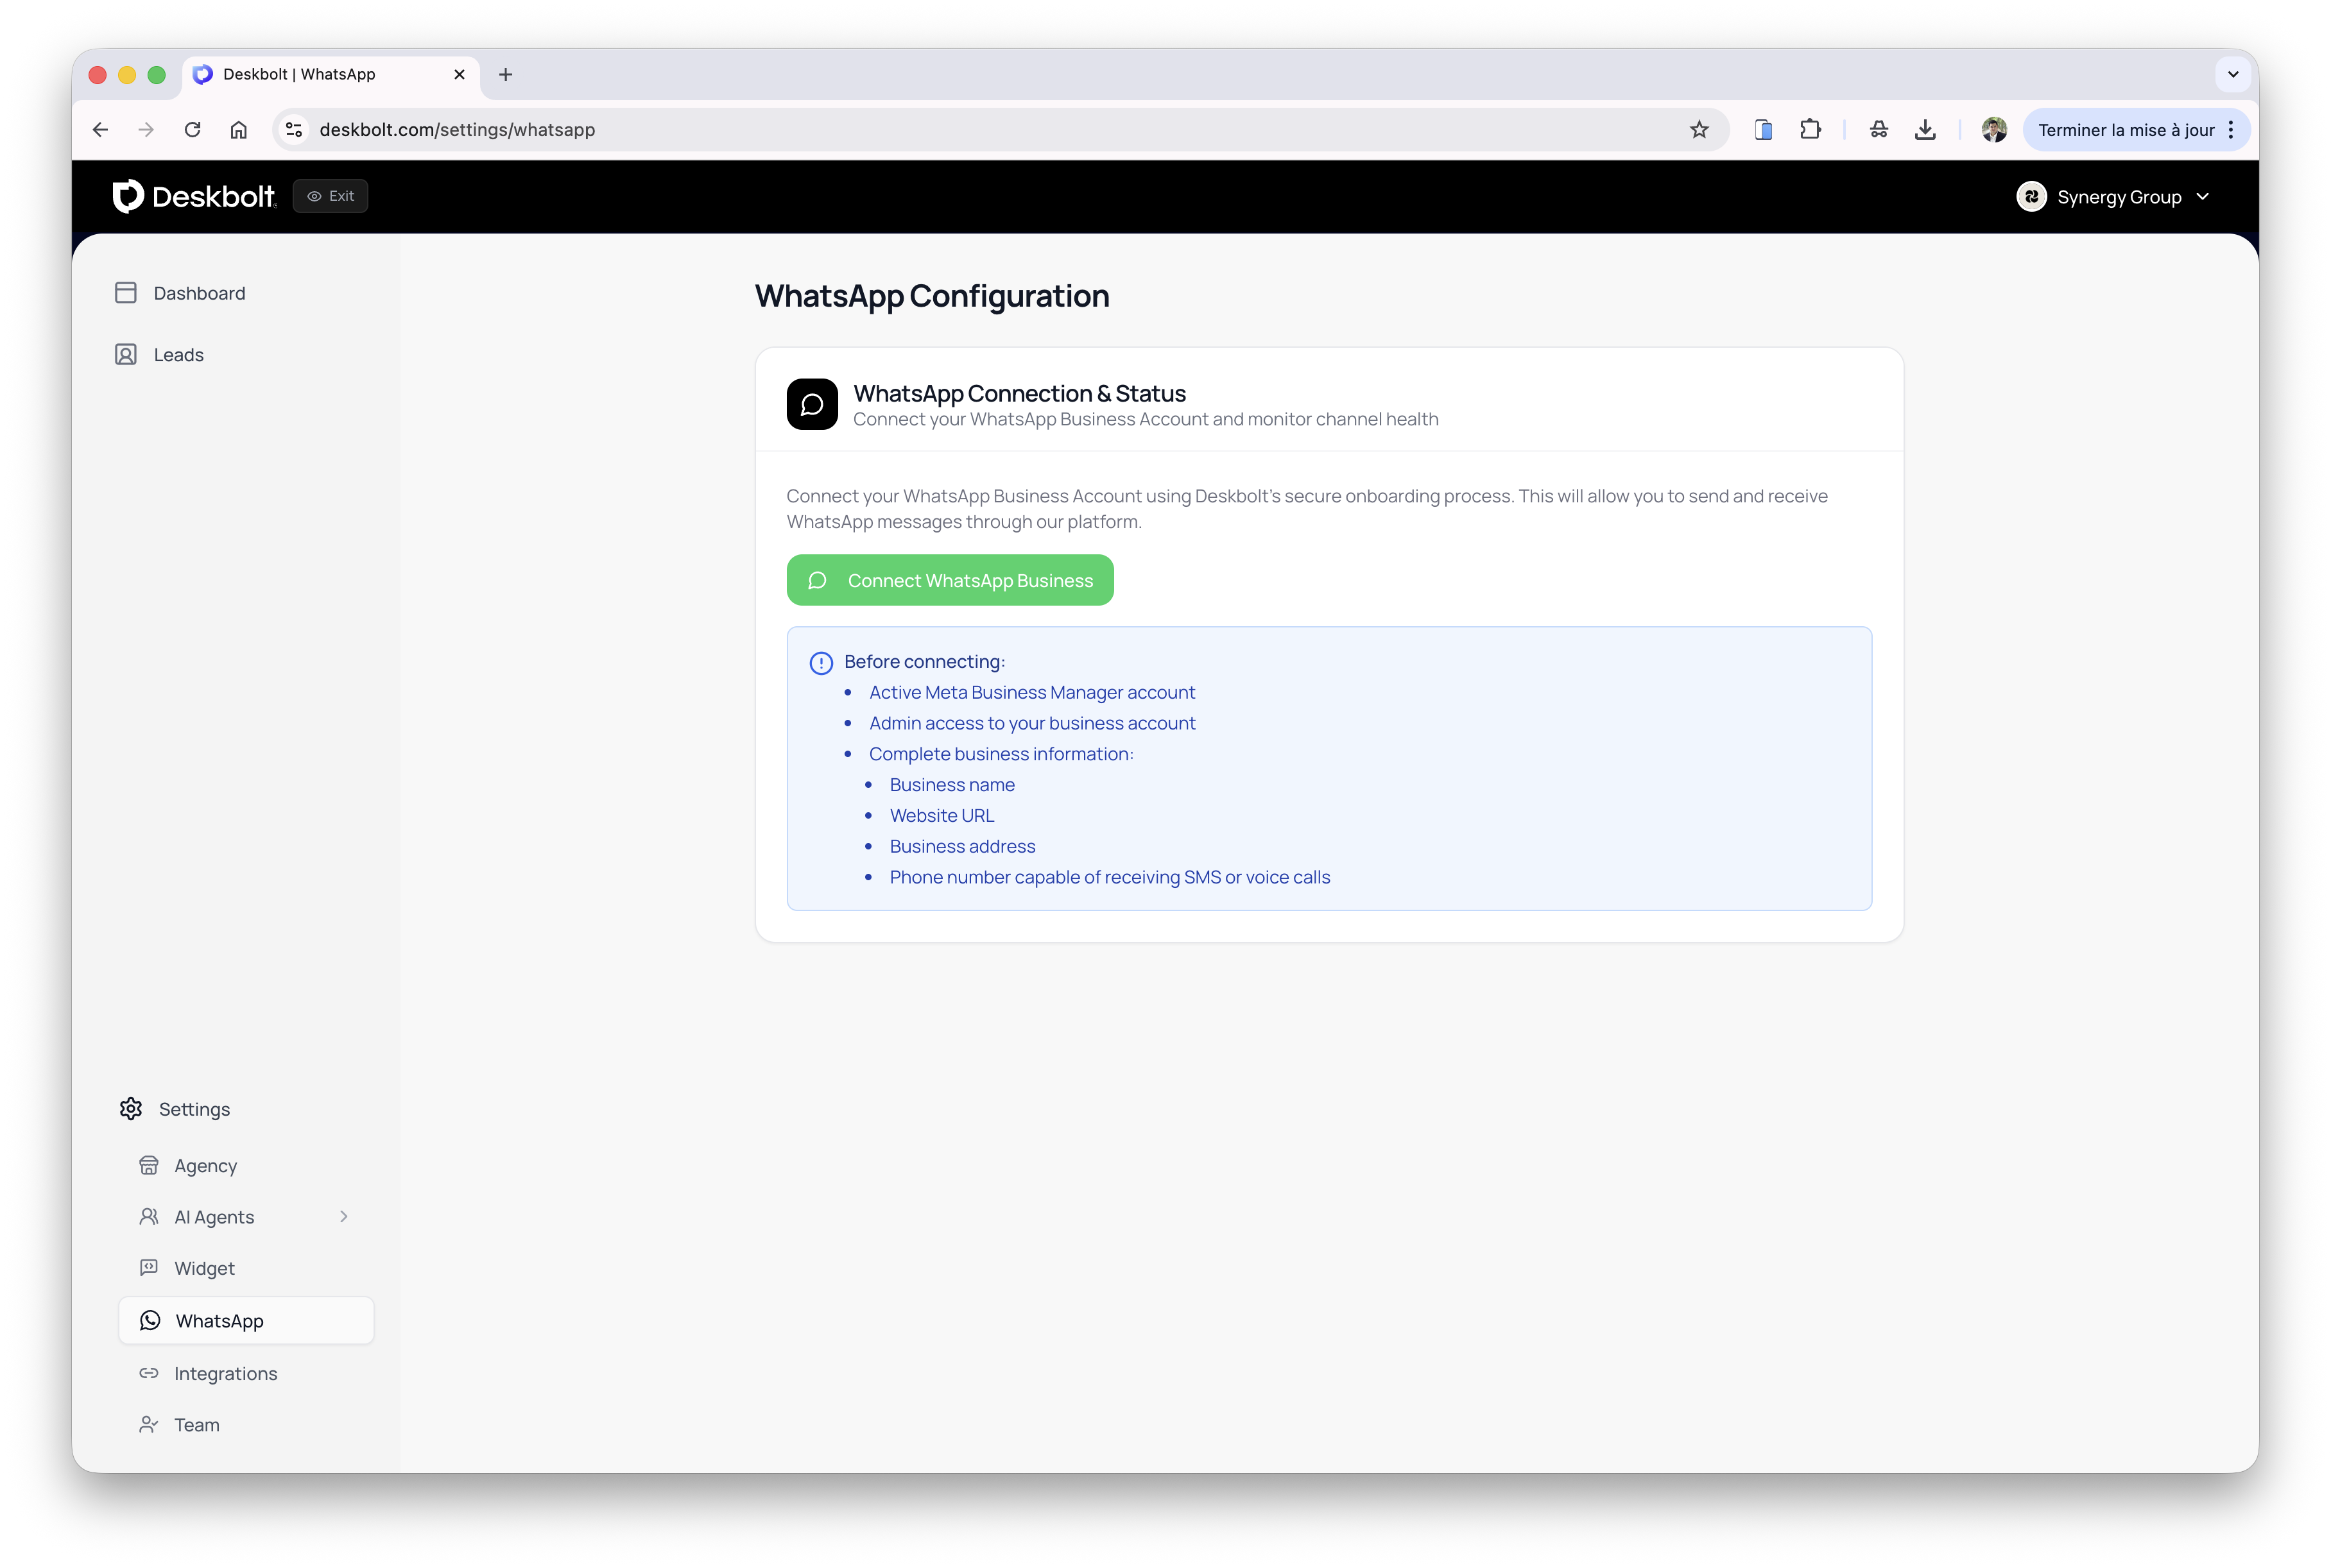Click 'Business name' list item

pyautogui.click(x=951, y=785)
